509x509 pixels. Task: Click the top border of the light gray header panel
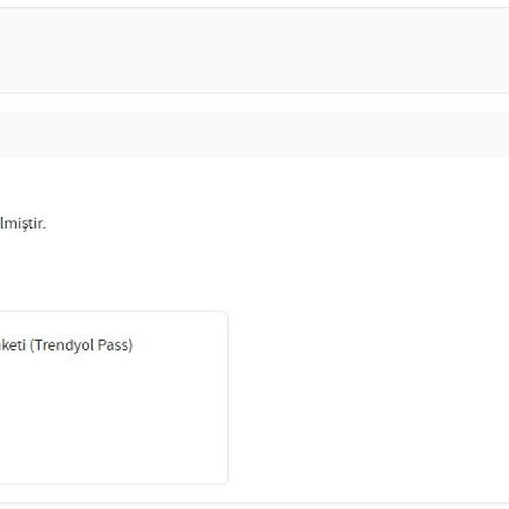click(x=254, y=8)
